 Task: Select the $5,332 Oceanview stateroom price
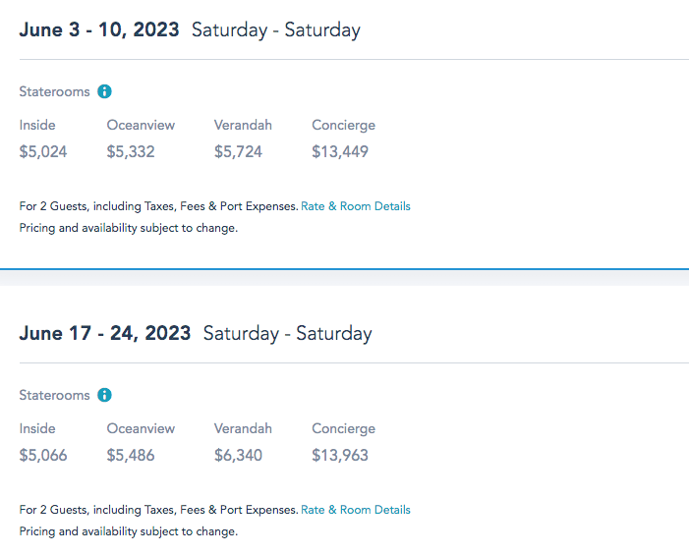[131, 151]
